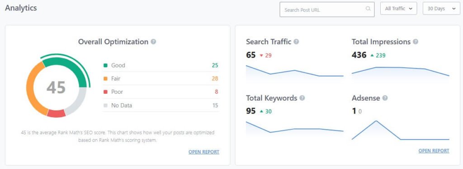Focus the Search Post URL field
Image resolution: width=463 pixels, height=169 pixels.
tap(327, 10)
